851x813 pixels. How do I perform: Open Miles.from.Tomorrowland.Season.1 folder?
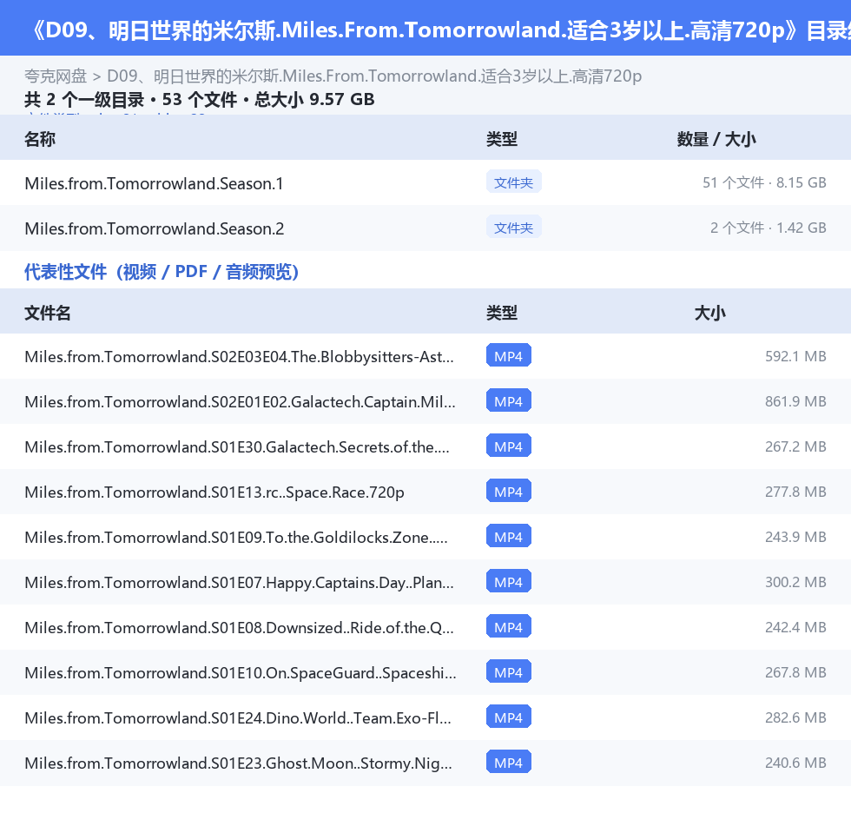click(x=155, y=183)
